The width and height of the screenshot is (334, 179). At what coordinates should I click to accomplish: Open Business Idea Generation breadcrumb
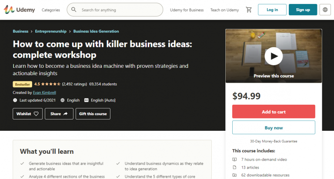coord(96,31)
